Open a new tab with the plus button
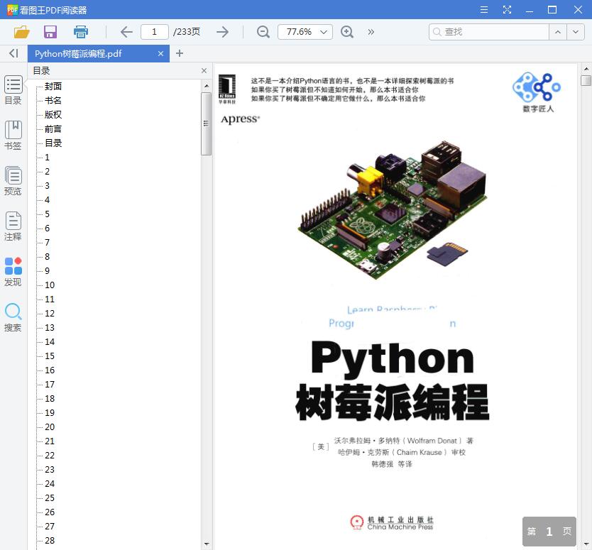Viewport: 592px width, 550px height. pyautogui.click(x=178, y=53)
